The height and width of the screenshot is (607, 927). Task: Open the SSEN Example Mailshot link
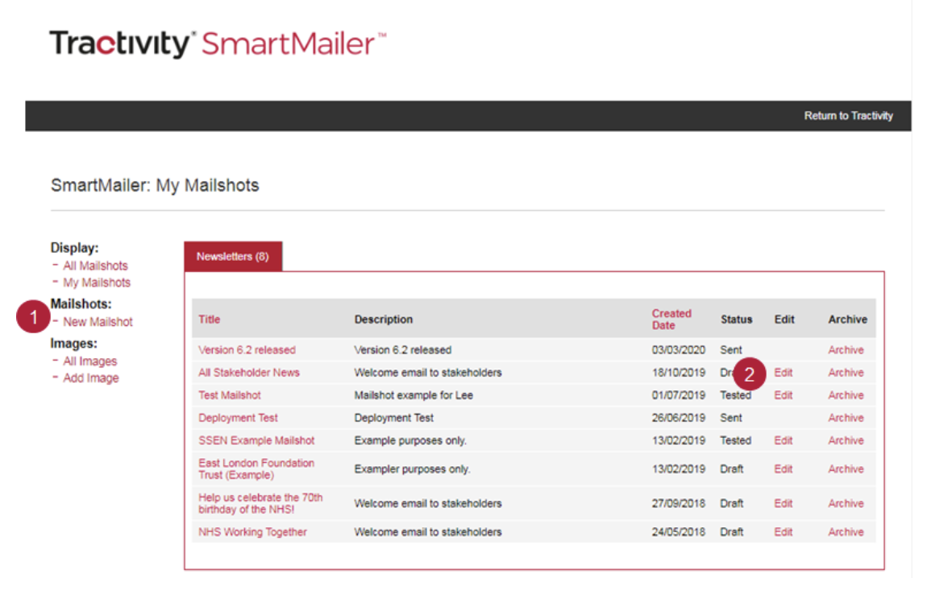point(256,440)
